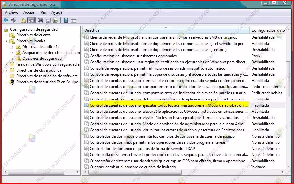
Task: Click the Firewall de Windows folder icon
Action: point(12,64)
